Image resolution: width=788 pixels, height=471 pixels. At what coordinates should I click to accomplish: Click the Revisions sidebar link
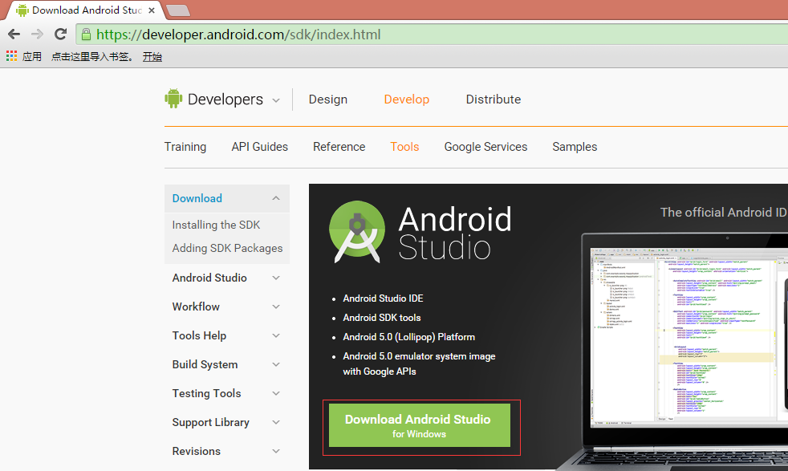[197, 452]
